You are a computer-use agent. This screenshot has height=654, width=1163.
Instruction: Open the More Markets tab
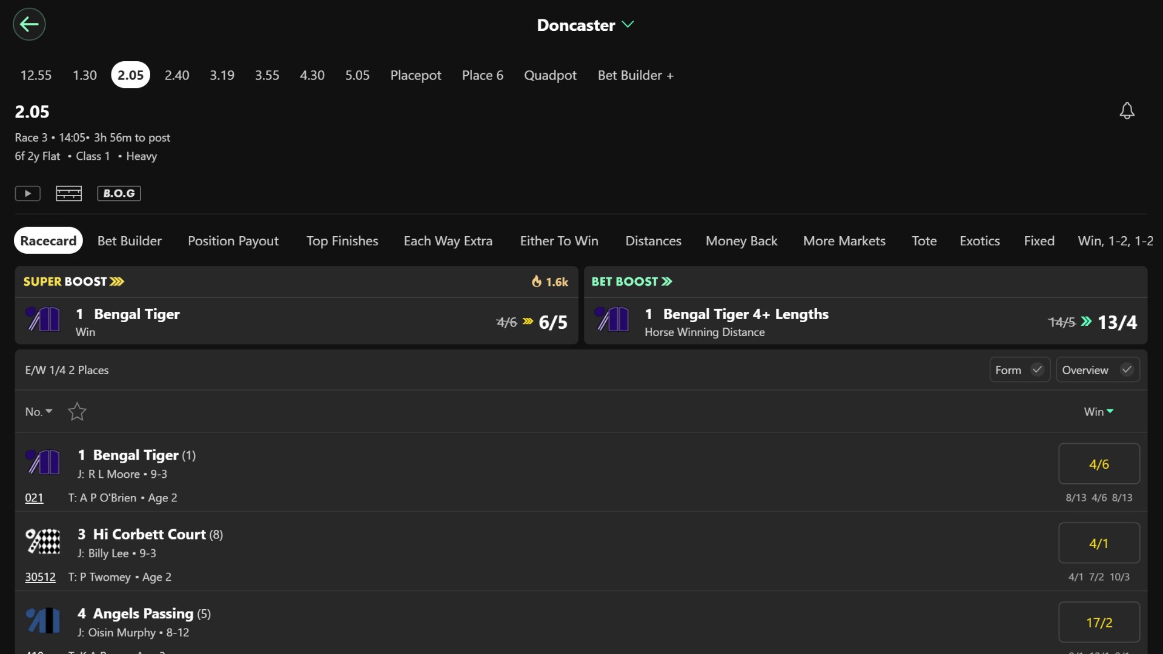(844, 241)
